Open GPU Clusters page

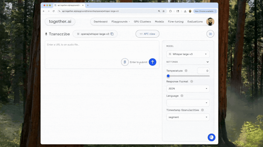click(x=143, y=22)
